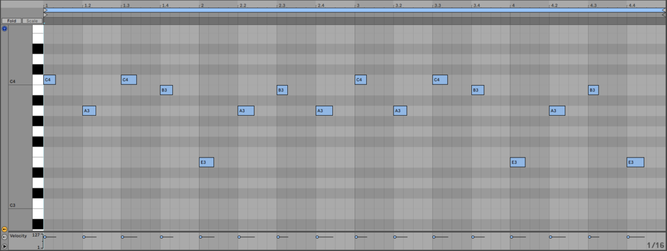Select the E3 note at bar 4

pyautogui.click(x=517, y=163)
